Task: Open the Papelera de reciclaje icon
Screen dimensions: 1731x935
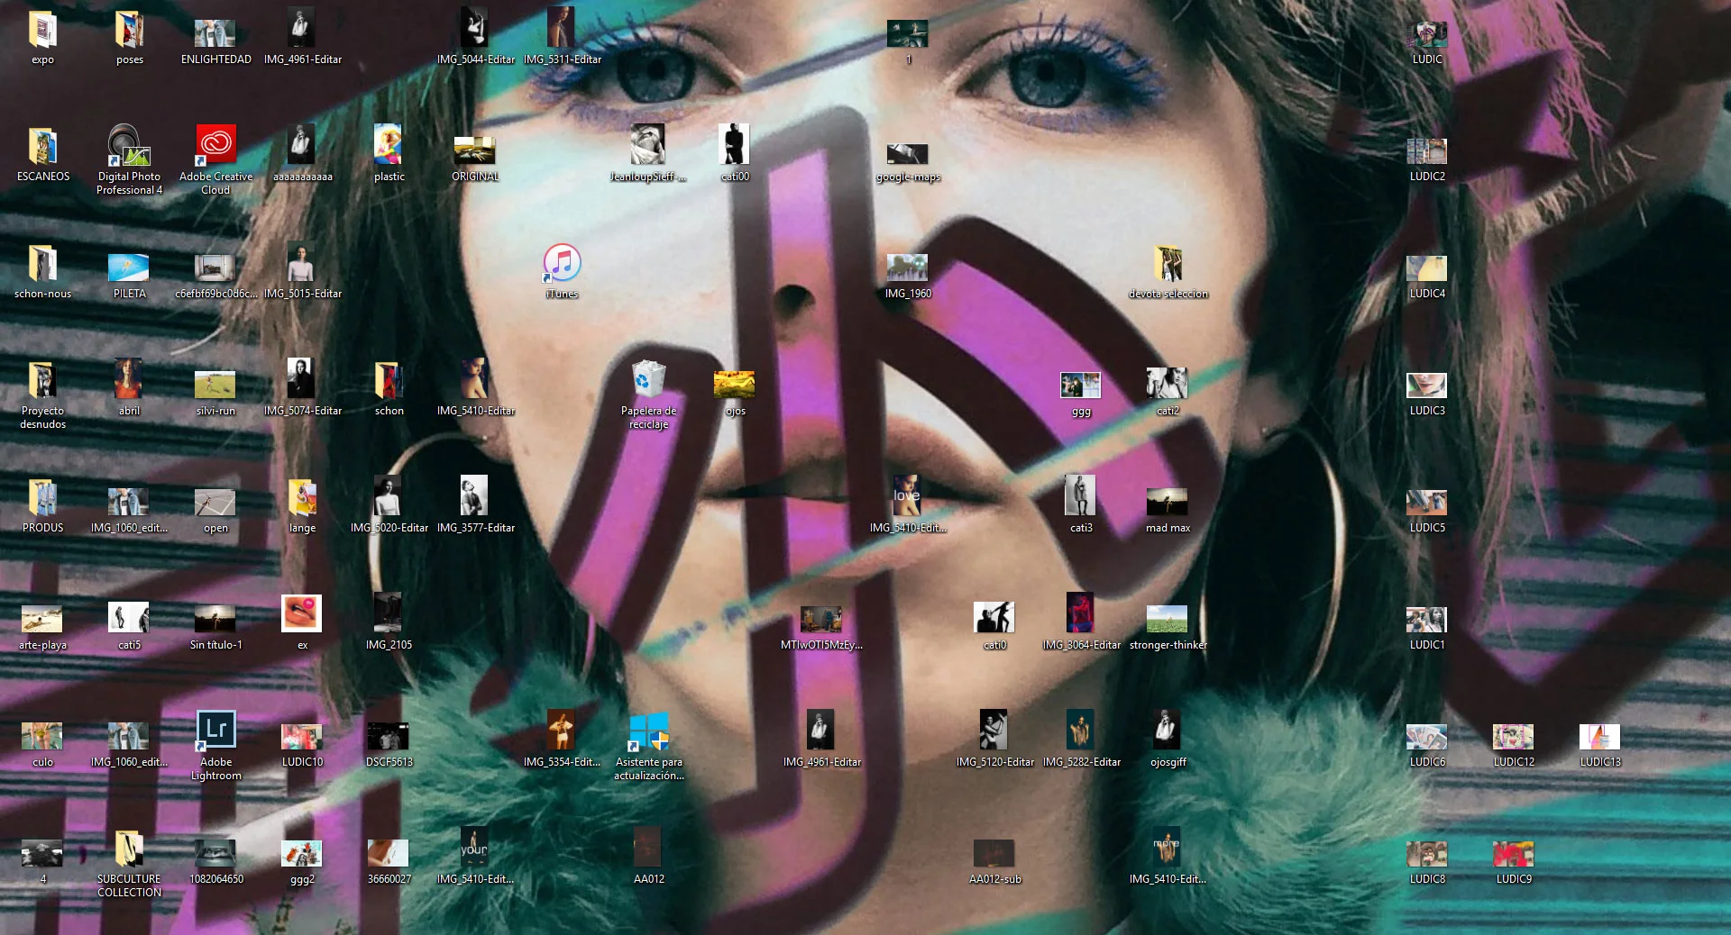Action: point(648,378)
